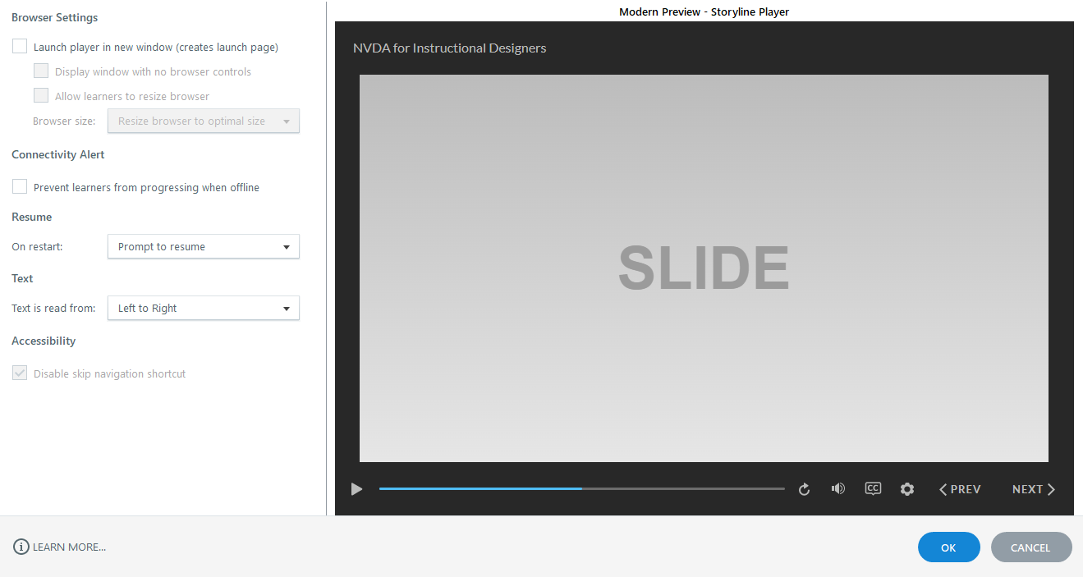Click the NEXT button in the player
Viewport: 1083px width, 577px height.
pyautogui.click(x=1034, y=489)
